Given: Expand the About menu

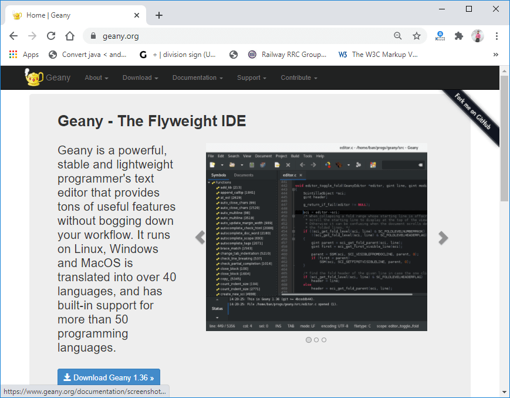Looking at the screenshot, I should 97,77.
